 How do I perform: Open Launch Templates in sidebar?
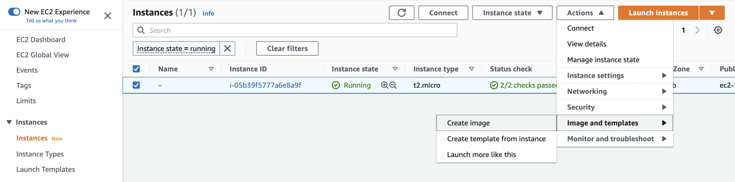pyautogui.click(x=46, y=169)
